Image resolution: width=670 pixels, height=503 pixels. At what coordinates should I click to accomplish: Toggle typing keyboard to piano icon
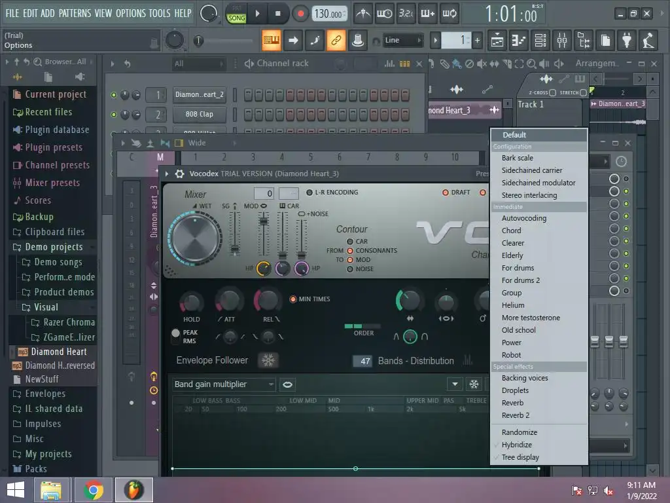[272, 40]
